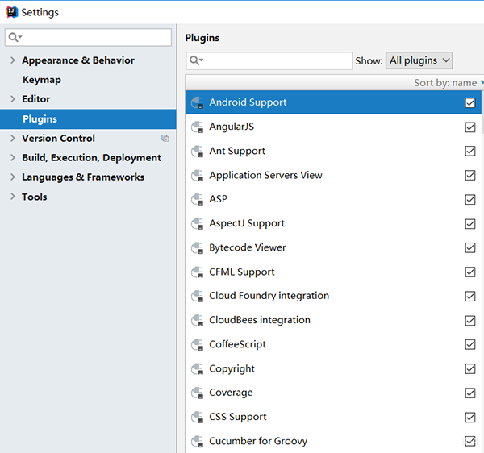Click the Coverage plugin icon
The width and height of the screenshot is (484, 453).
198,393
